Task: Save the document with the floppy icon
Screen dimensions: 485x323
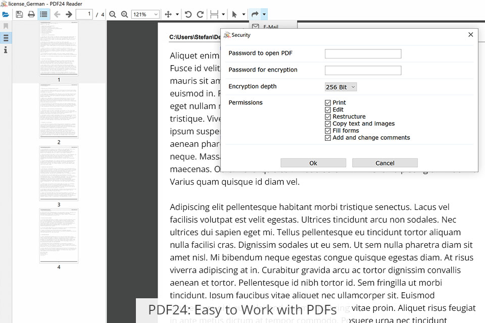Action: click(19, 15)
